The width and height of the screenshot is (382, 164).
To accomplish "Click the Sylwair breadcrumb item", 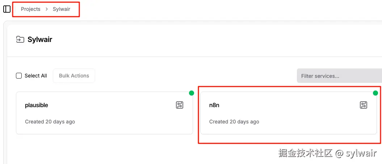I will [62, 9].
